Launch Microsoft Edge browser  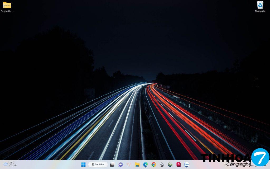(145, 165)
